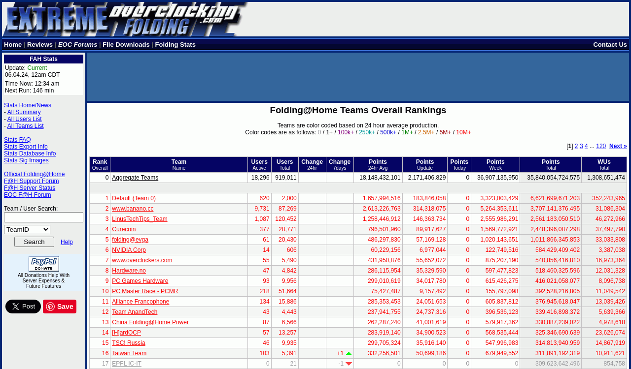Open the Folding Stats menu item
This screenshot has width=631, height=369.
pos(175,45)
